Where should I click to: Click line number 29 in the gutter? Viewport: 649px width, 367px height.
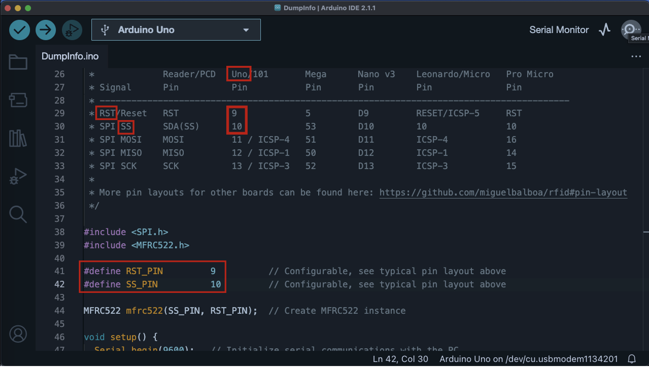click(x=59, y=113)
